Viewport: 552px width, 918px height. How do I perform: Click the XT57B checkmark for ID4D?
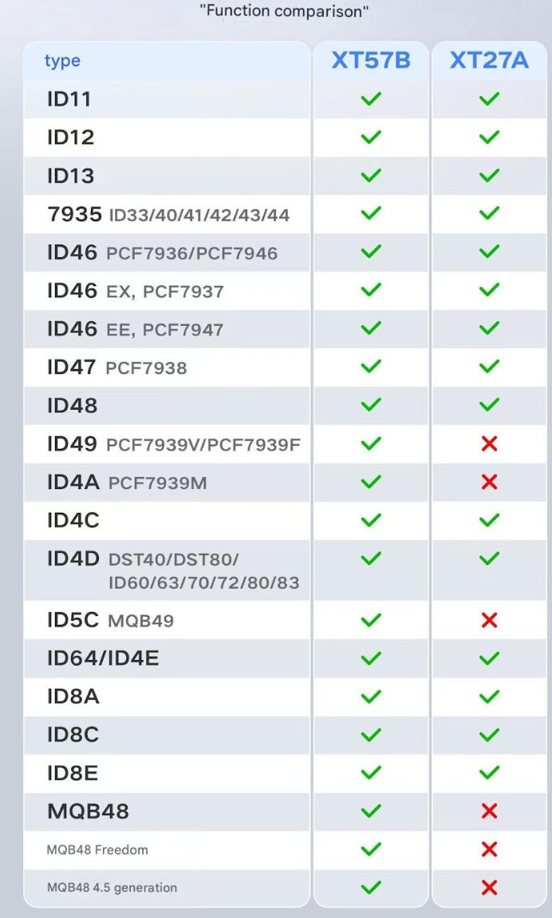coord(371,558)
